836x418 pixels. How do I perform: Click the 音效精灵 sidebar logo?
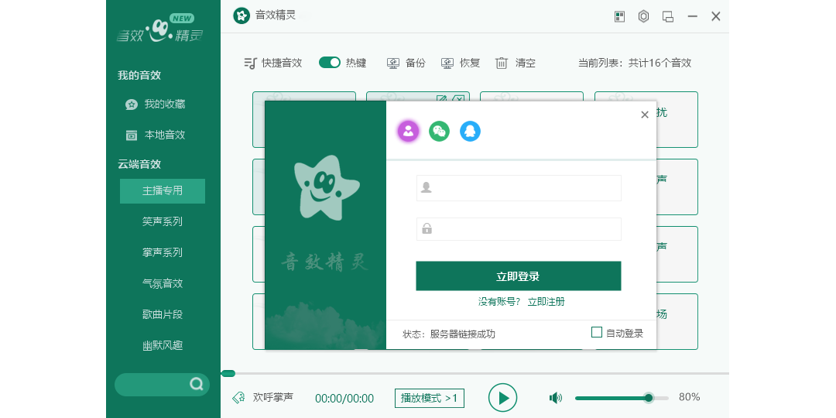[160, 29]
